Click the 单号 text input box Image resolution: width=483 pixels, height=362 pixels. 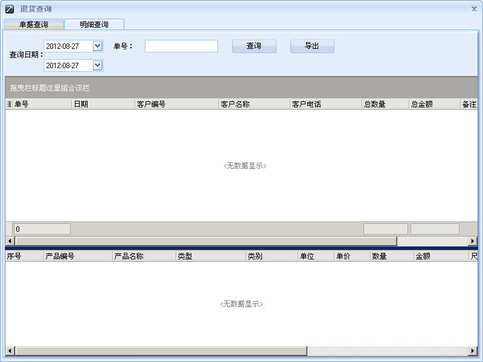[x=182, y=46]
